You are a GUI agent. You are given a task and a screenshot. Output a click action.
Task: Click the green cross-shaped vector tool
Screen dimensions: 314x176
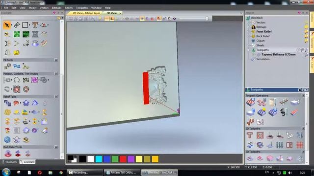(x=17, y=34)
